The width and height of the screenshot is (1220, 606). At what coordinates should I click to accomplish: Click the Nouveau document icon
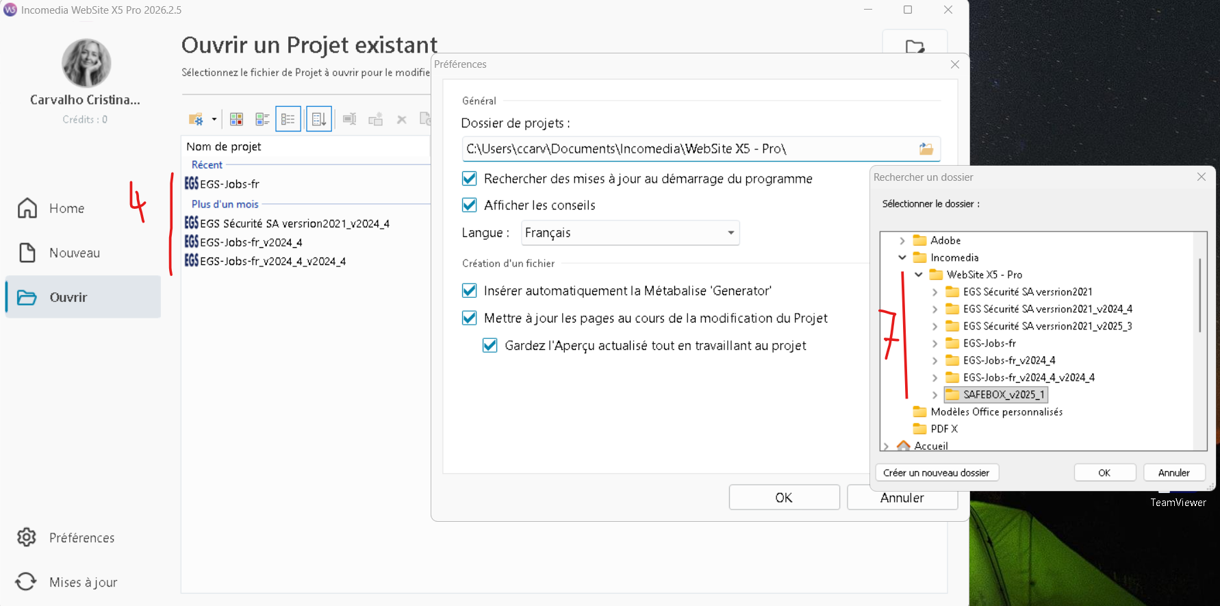coord(27,253)
